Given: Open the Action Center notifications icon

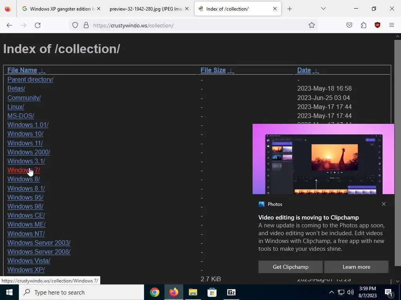Looking at the screenshot, I should tap(389, 292).
